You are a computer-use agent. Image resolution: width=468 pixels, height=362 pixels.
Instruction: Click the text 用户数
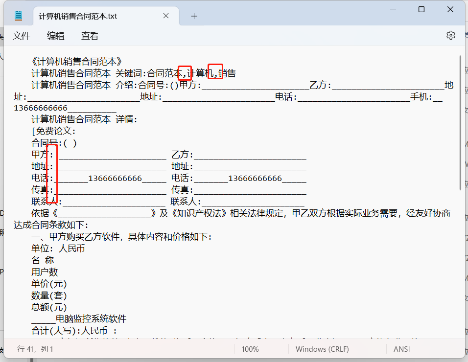coord(45,272)
